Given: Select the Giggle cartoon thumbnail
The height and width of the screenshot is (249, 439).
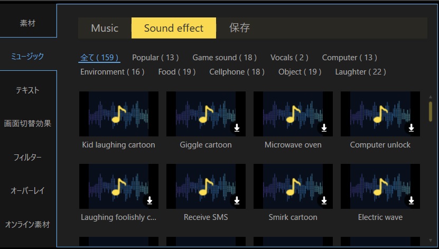Looking at the screenshot, I should coord(206,114).
